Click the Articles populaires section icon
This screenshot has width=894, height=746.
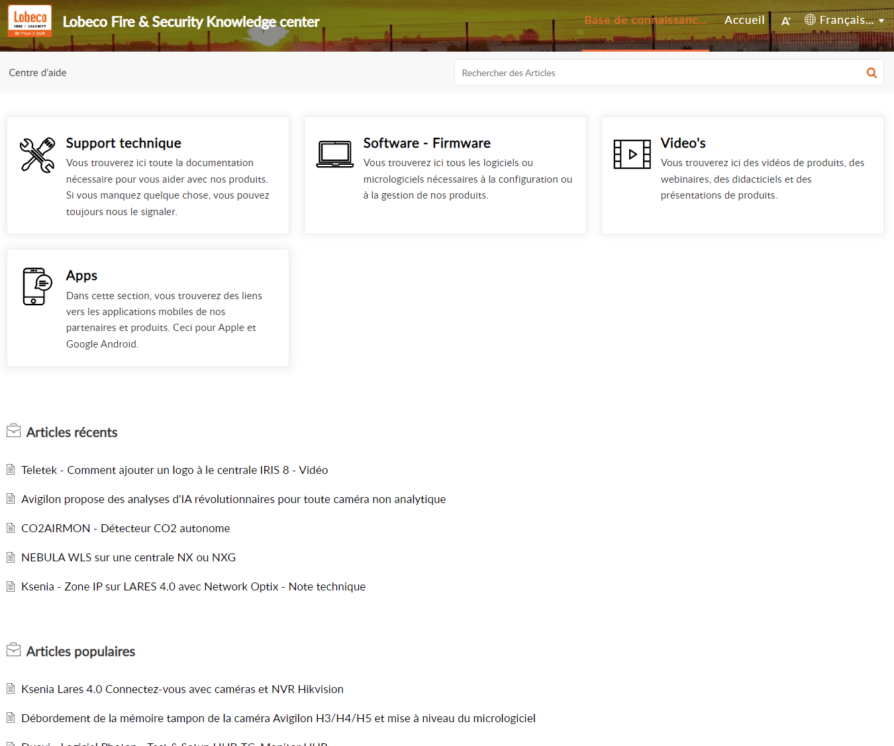[x=13, y=650]
